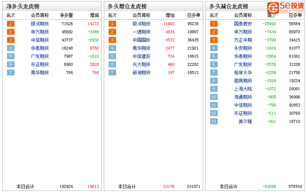
Task: Open 美尔雅 member link
Action: point(245,121)
